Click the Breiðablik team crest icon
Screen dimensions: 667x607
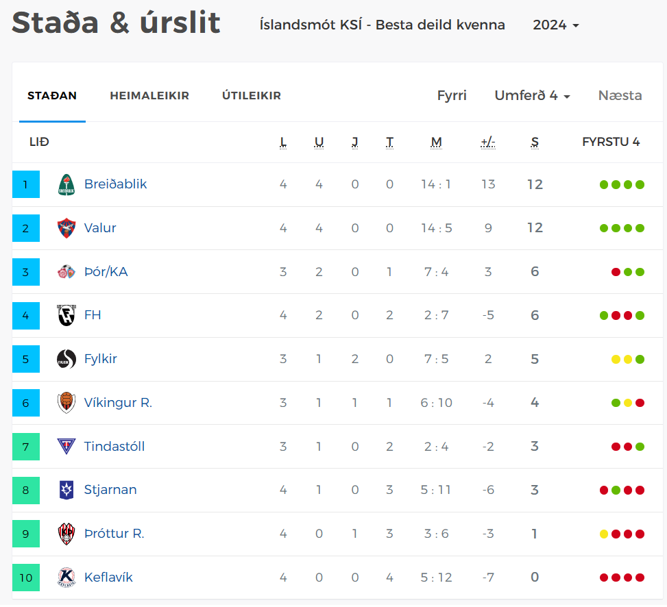coord(66,184)
